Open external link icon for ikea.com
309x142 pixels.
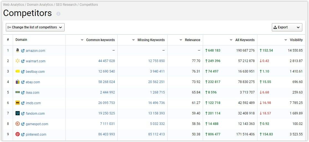23,93
